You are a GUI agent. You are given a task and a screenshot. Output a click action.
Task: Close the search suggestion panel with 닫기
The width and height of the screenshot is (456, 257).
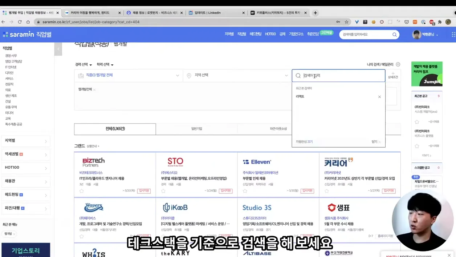click(376, 142)
